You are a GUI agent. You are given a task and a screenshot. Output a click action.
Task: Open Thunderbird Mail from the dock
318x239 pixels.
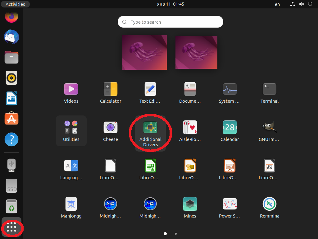coord(11,37)
